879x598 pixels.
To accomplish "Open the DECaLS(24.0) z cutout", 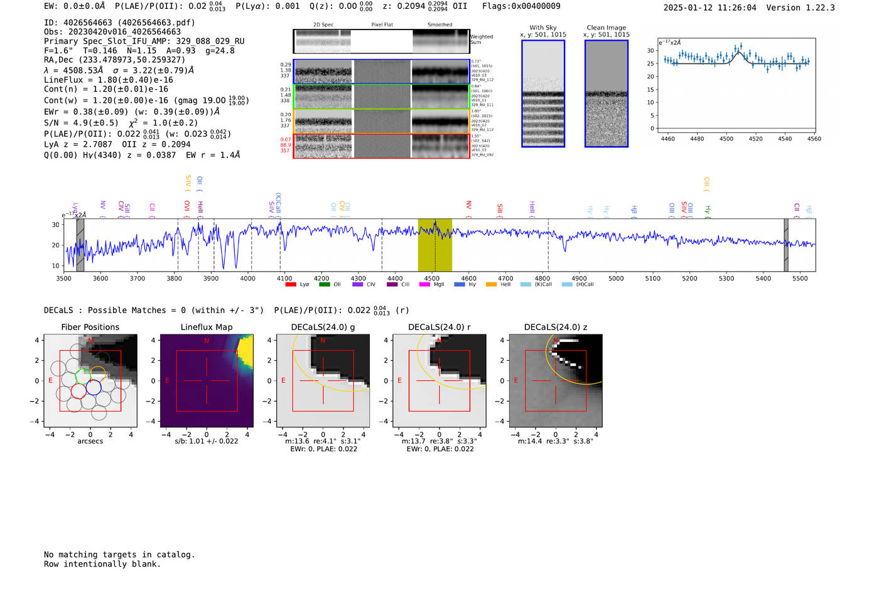I will [555, 381].
